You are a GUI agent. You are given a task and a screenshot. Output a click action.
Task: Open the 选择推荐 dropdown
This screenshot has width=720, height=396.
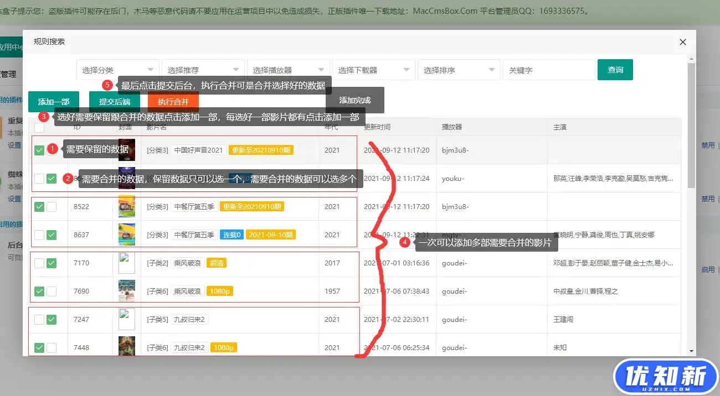point(203,70)
